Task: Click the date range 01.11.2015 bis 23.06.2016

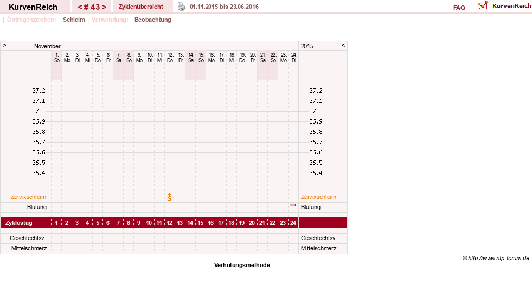Action: [225, 7]
